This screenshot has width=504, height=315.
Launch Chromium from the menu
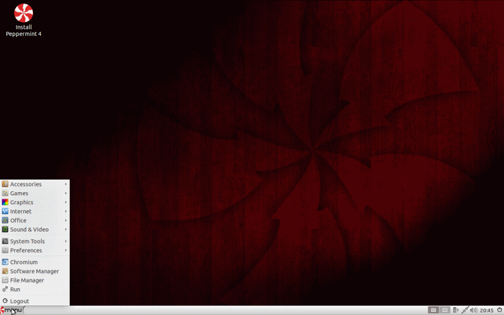(35, 262)
